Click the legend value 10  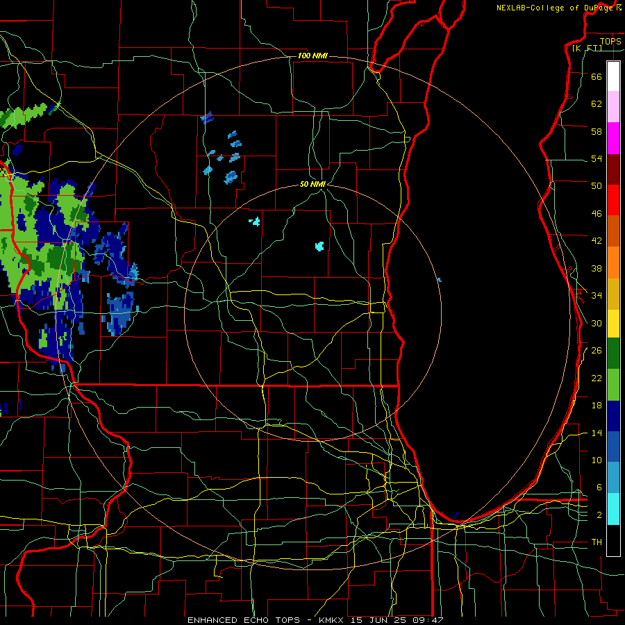597,460
